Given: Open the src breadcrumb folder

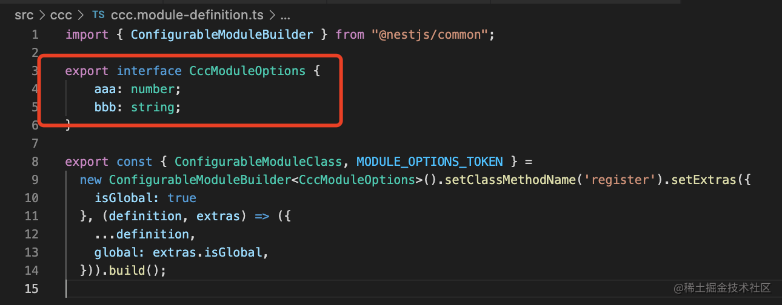Looking at the screenshot, I should pyautogui.click(x=24, y=15).
